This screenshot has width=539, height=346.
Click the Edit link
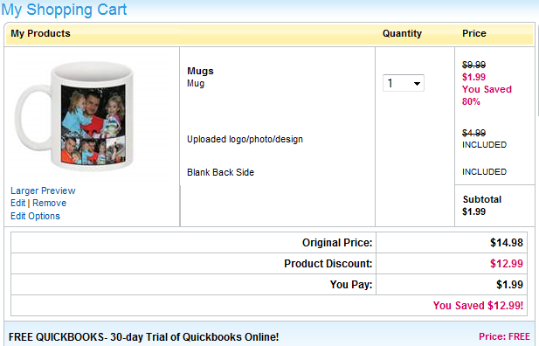(x=17, y=203)
